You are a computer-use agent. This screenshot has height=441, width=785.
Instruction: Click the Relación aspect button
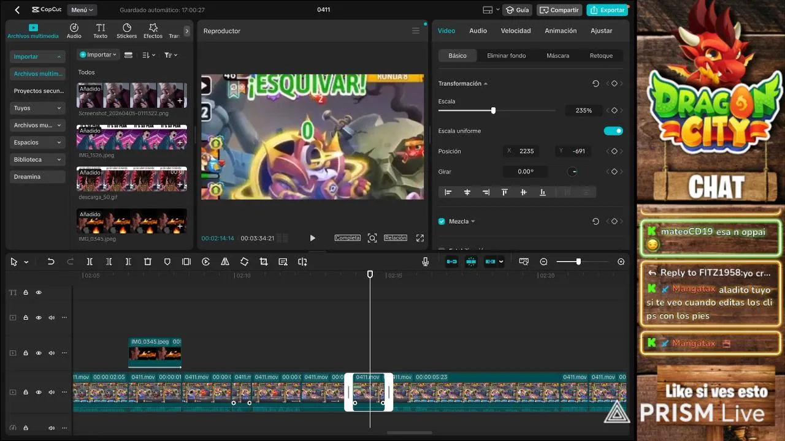point(396,238)
